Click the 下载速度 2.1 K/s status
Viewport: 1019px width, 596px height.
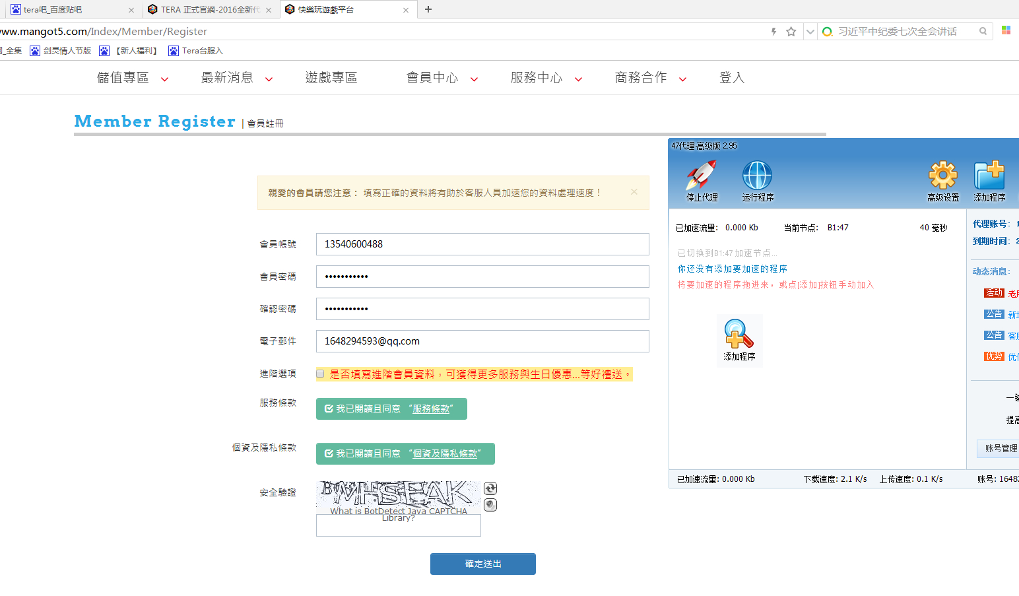click(x=836, y=479)
